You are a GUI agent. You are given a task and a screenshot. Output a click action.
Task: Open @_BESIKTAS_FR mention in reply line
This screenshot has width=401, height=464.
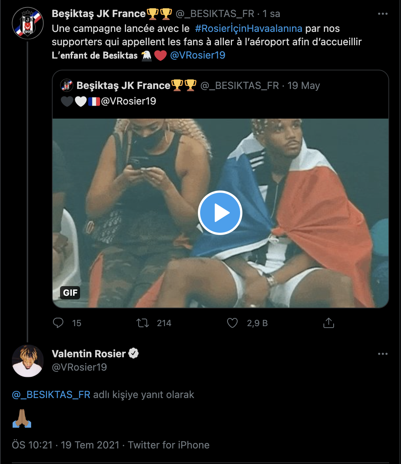pyautogui.click(x=51, y=395)
